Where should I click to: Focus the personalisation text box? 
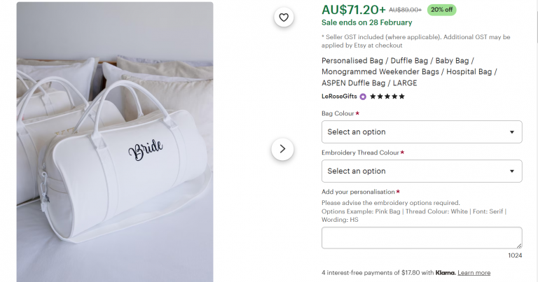421,237
